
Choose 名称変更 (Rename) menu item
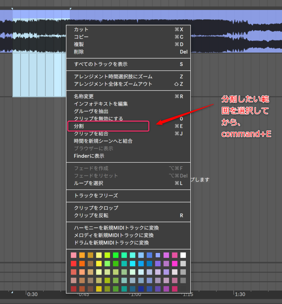pyautogui.click(x=84, y=96)
